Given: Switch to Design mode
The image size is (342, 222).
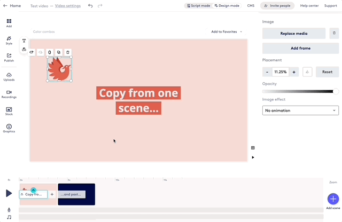Looking at the screenshot, I should click(227, 6).
